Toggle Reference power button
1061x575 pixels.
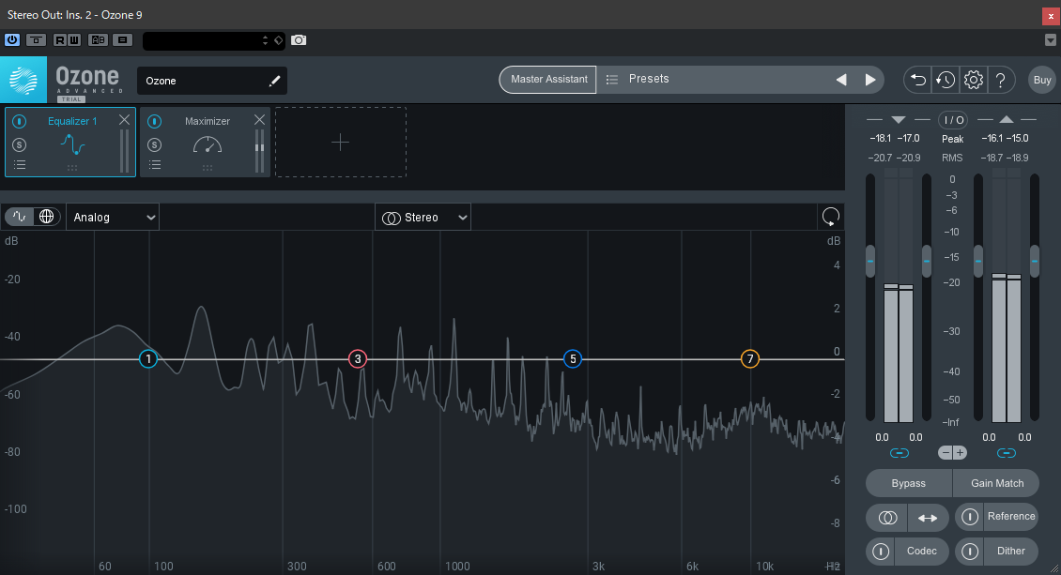[x=970, y=517]
